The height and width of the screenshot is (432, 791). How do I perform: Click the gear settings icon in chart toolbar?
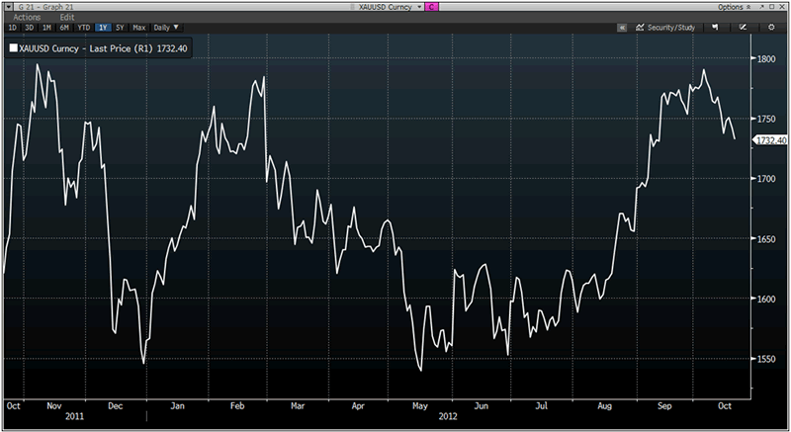(x=769, y=28)
